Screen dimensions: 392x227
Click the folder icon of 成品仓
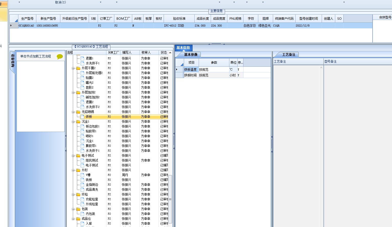(78, 219)
